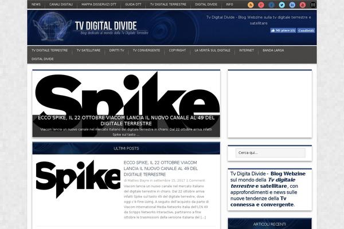The width and height of the screenshot is (344, 229).
Task: Open the red Google Plus icon
Action: (x=261, y=5)
